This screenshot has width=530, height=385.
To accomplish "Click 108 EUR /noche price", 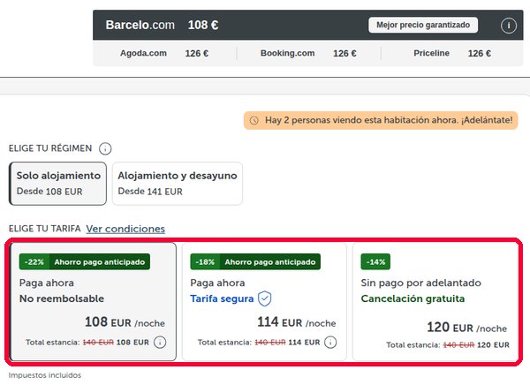I will (x=125, y=322).
